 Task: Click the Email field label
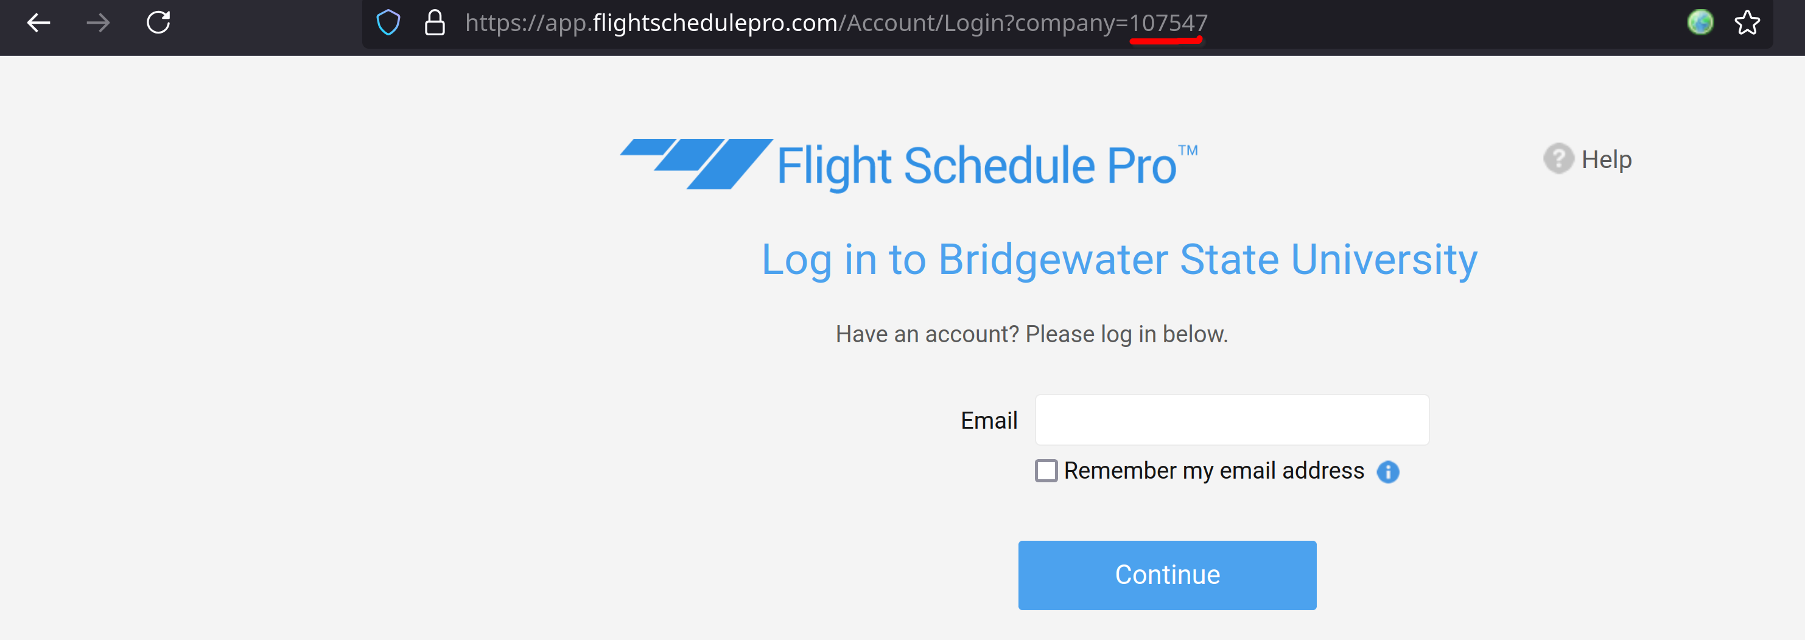coord(988,421)
